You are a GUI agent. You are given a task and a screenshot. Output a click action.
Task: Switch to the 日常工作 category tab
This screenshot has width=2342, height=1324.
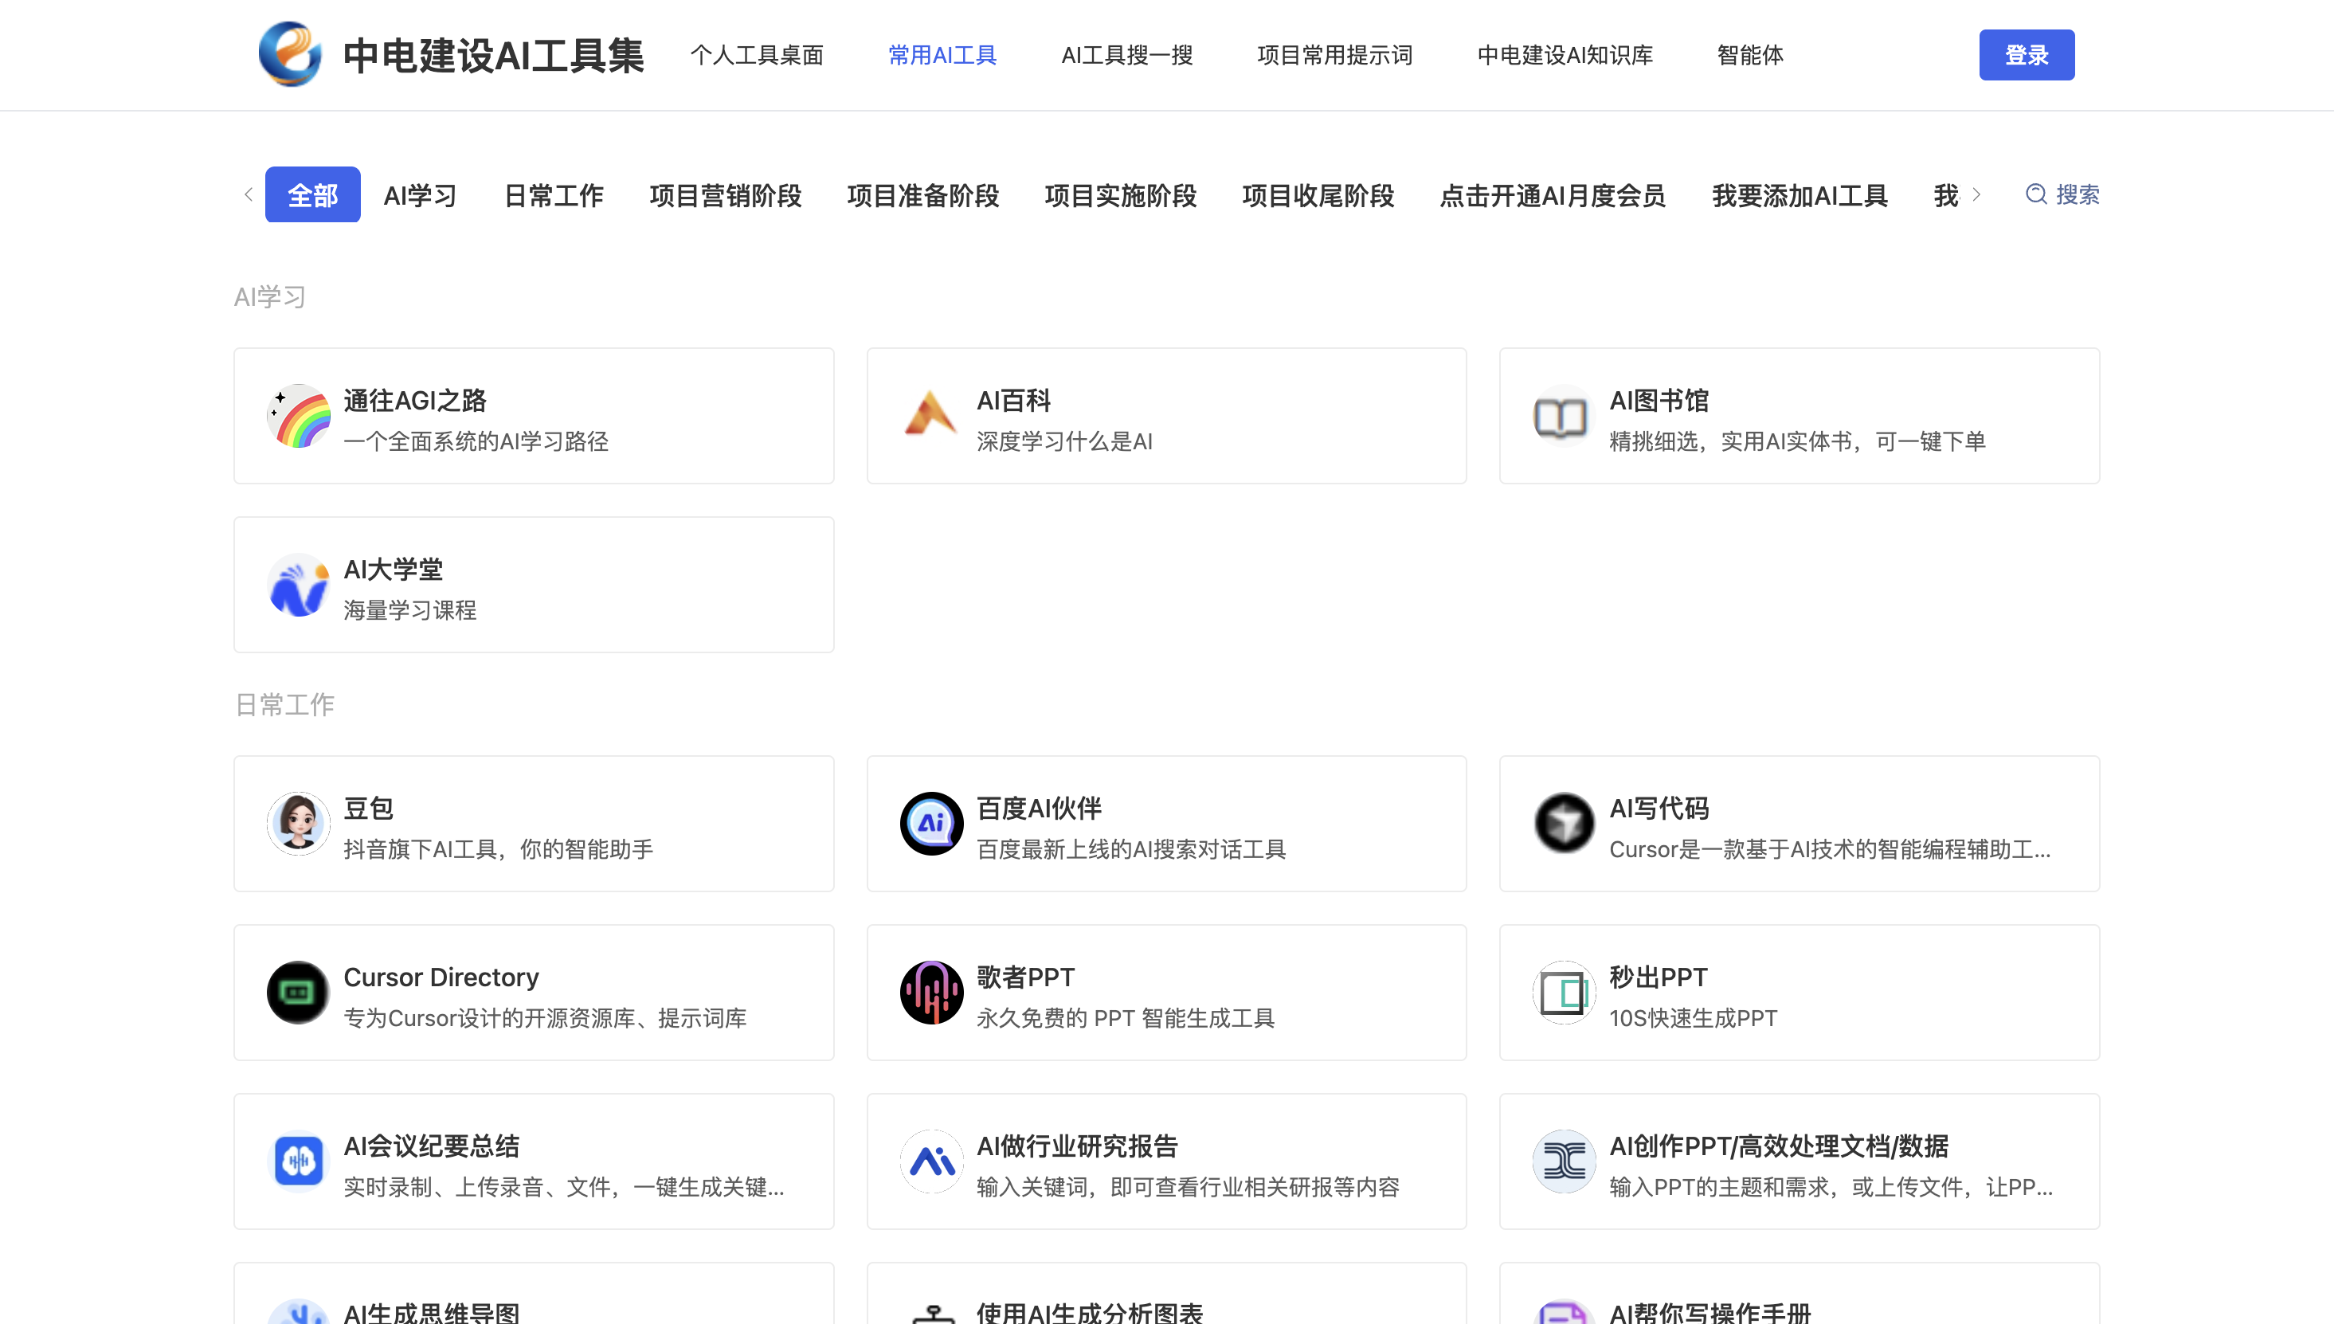[x=555, y=197]
